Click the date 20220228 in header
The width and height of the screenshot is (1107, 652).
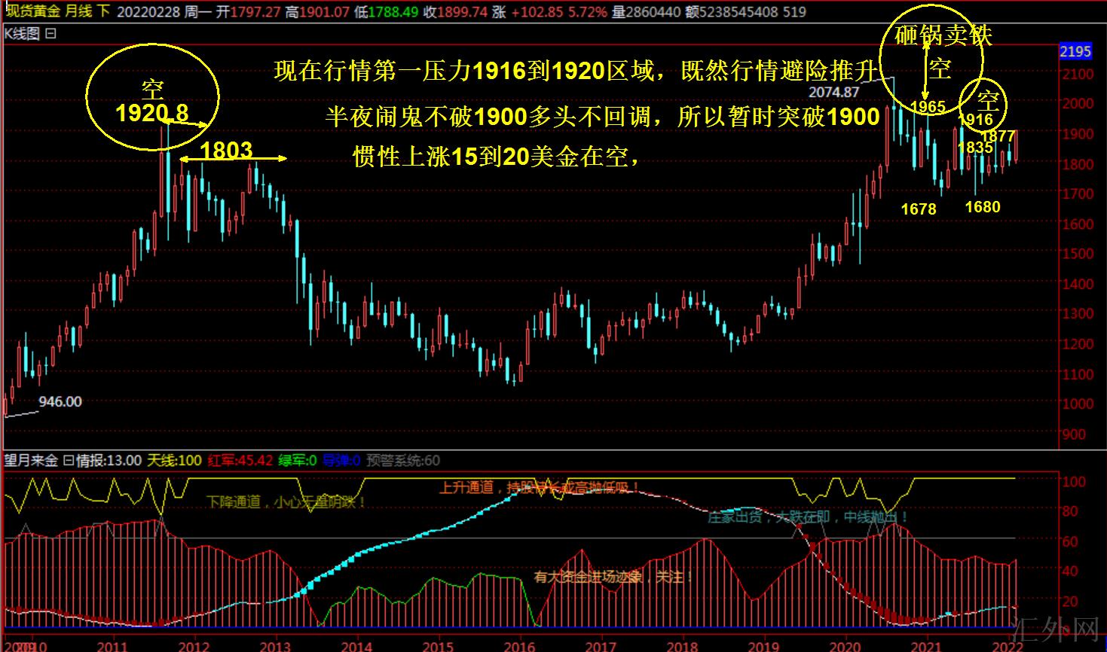(x=148, y=12)
